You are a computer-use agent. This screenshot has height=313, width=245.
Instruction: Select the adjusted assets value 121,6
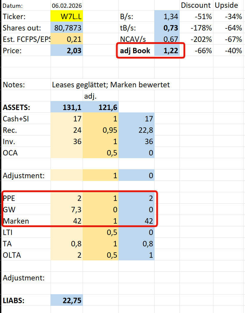click(x=101, y=107)
